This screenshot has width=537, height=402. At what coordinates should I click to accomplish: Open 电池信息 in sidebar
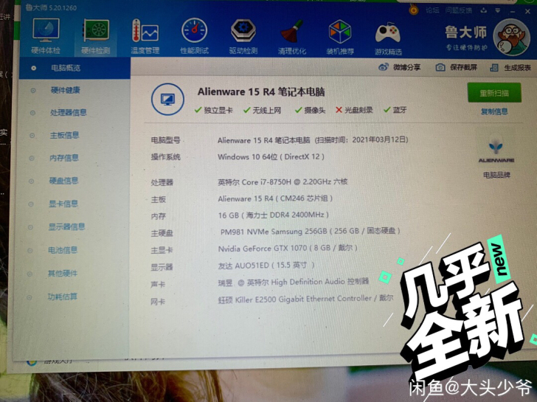pos(63,250)
